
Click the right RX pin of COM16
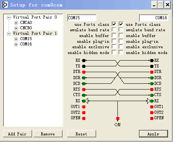pyautogui.click(x=152, y=60)
